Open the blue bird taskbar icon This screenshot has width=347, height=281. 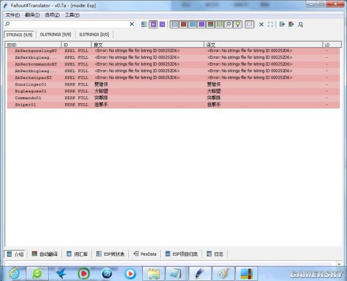coord(61,273)
